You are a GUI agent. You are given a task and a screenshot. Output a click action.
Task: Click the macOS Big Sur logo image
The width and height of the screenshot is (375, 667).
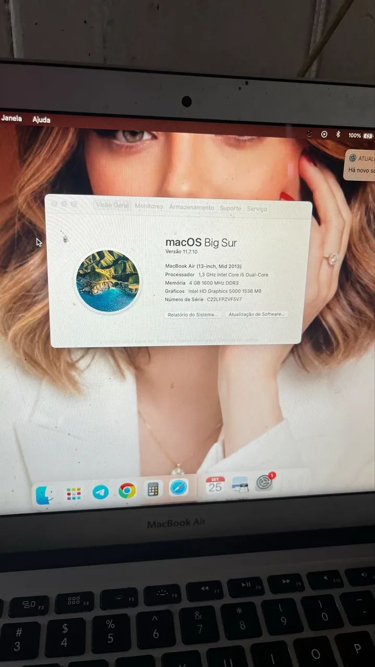pyautogui.click(x=108, y=281)
